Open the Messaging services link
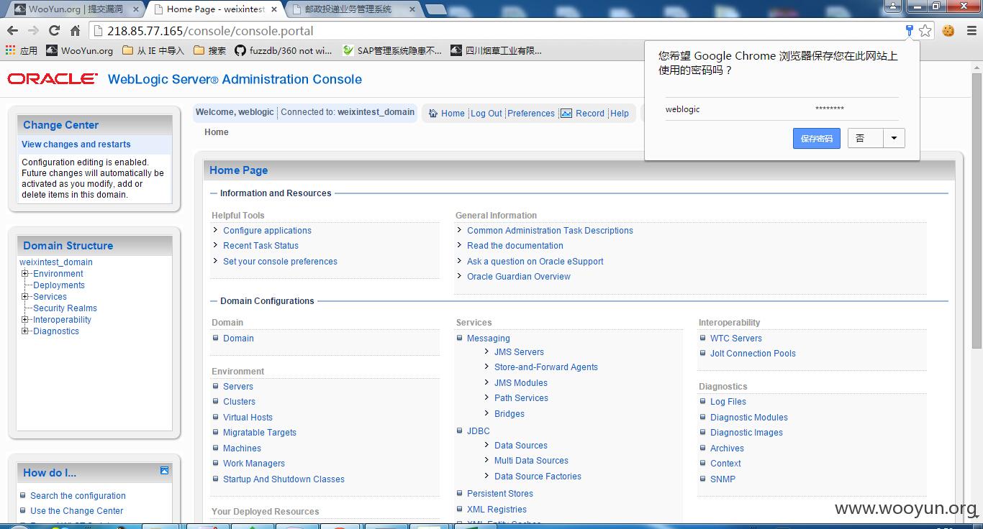Screen dimensions: 983x529 [489, 339]
